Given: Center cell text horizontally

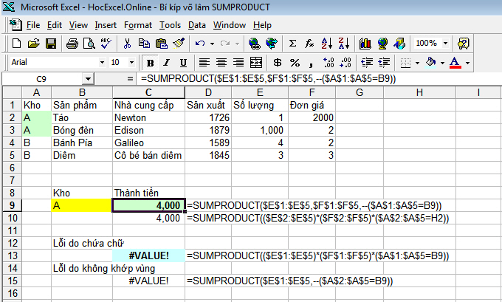Looking at the screenshot, I should (221, 63).
